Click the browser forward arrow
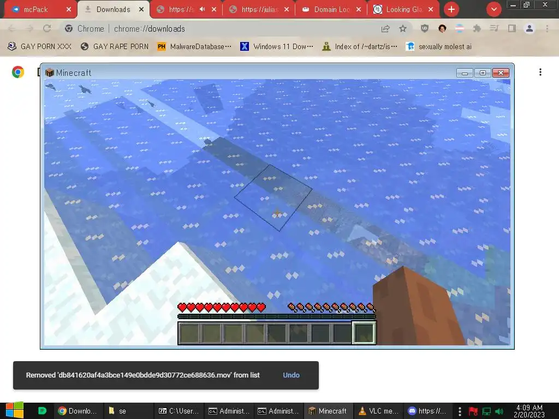This screenshot has width=559, height=419. pos(29,28)
